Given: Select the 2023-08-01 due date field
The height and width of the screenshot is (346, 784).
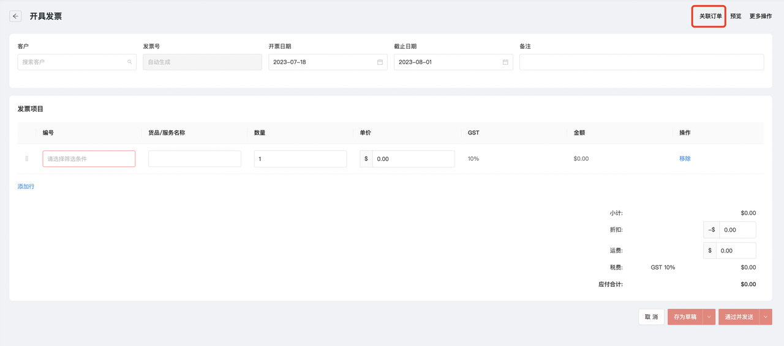Looking at the screenshot, I should [x=453, y=62].
